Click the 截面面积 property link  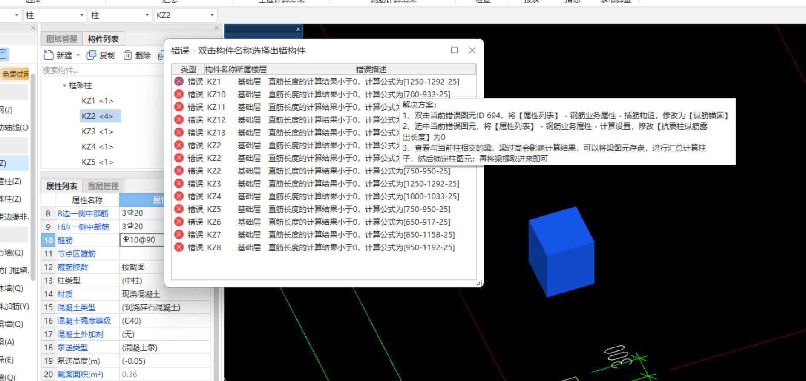tap(81, 374)
